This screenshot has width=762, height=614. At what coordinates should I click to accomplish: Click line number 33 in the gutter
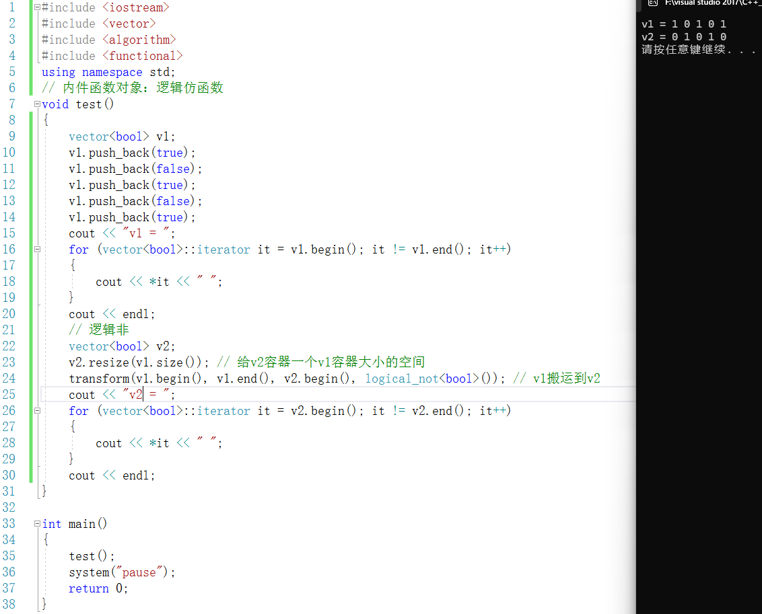[9, 523]
